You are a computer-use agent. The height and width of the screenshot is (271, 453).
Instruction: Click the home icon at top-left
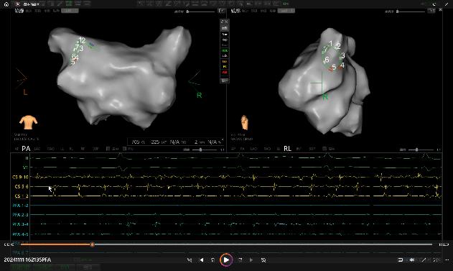pyautogui.click(x=6, y=4)
